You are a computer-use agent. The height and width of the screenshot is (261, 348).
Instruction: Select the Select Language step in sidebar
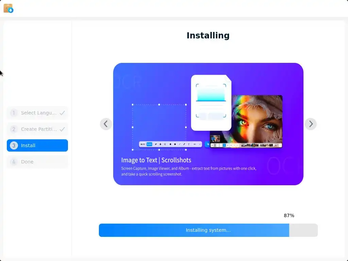(x=37, y=113)
